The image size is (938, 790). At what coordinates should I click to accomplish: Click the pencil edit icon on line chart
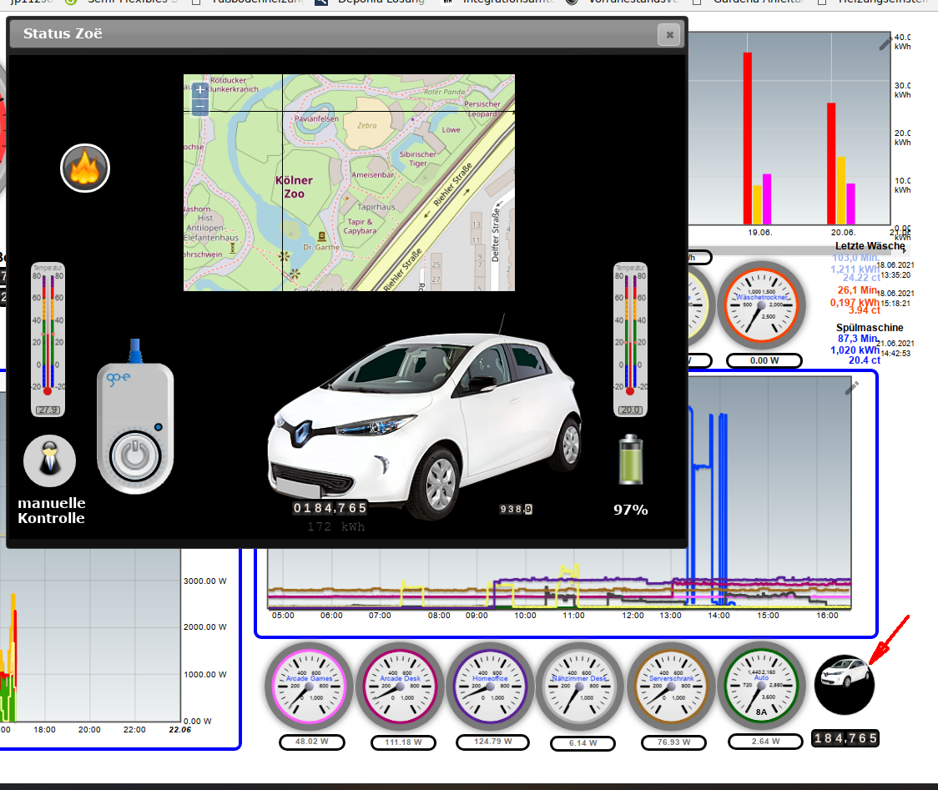[x=851, y=387]
